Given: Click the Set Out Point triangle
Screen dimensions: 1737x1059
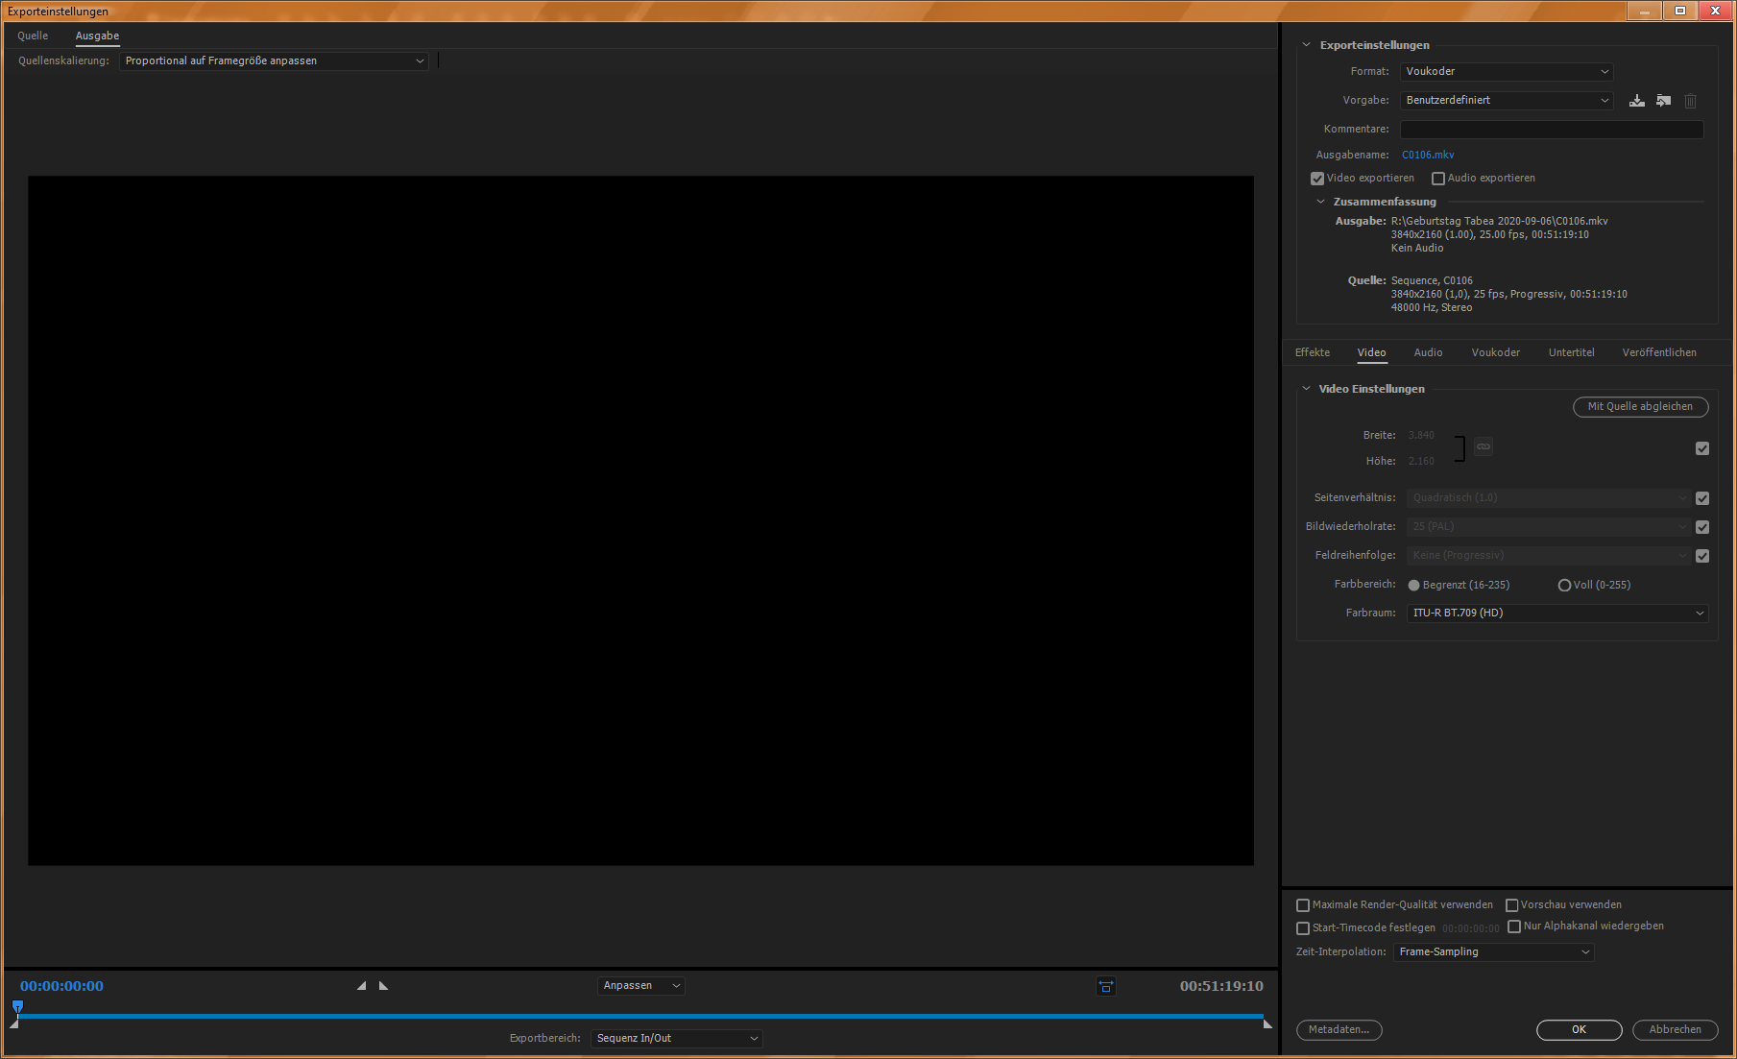Looking at the screenshot, I should point(384,986).
